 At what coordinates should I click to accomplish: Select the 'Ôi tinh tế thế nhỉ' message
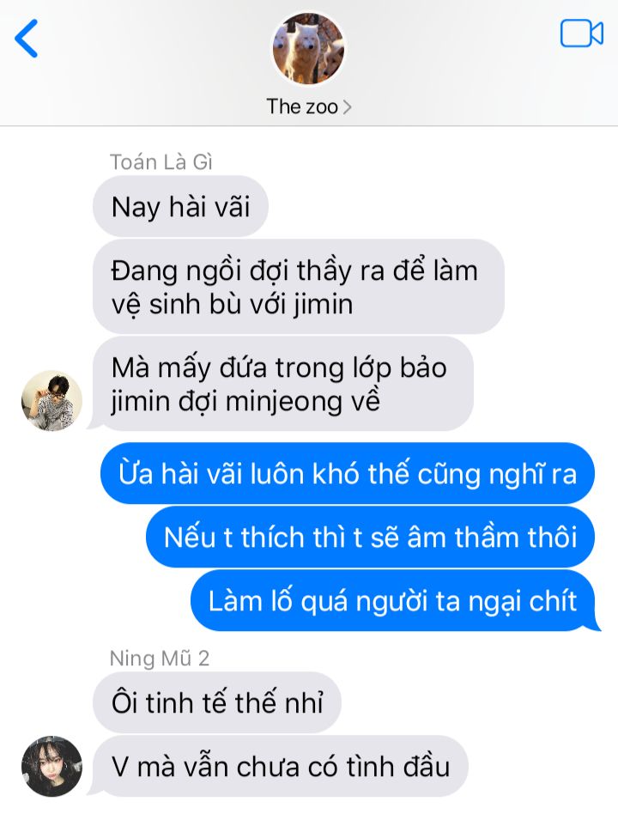[217, 702]
